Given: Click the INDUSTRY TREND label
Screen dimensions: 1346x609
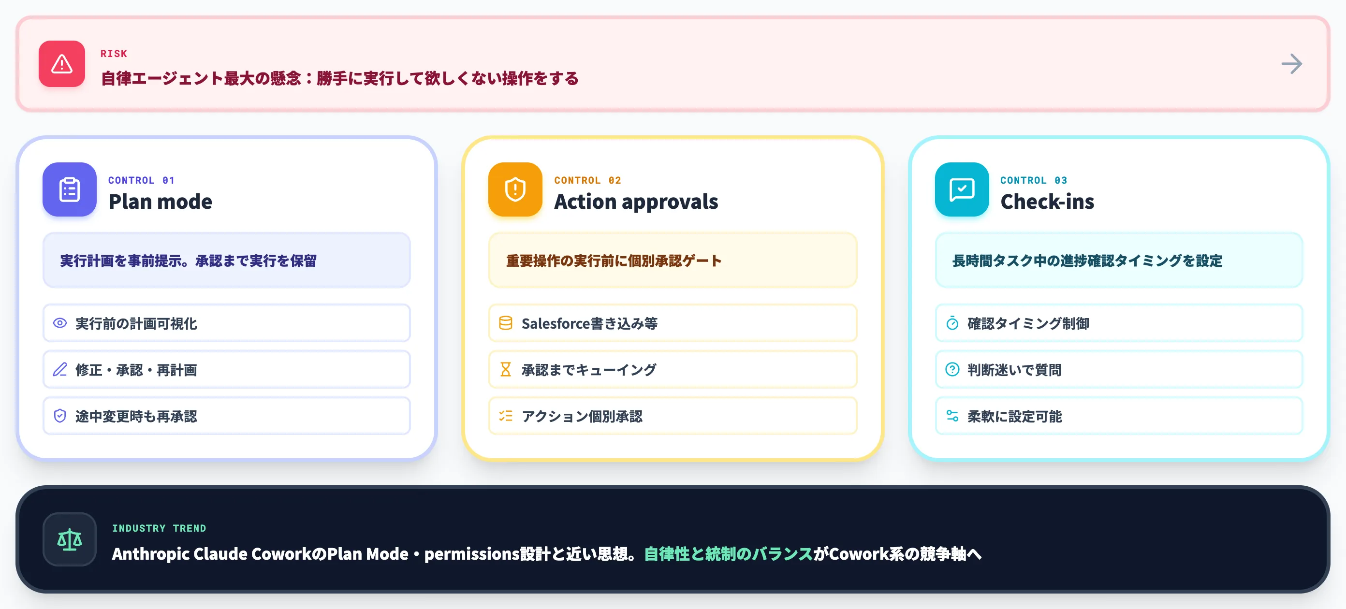Looking at the screenshot, I should coord(159,528).
